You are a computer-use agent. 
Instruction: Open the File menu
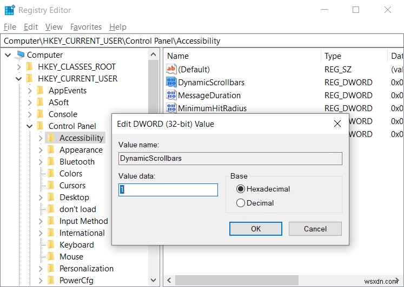[10, 27]
